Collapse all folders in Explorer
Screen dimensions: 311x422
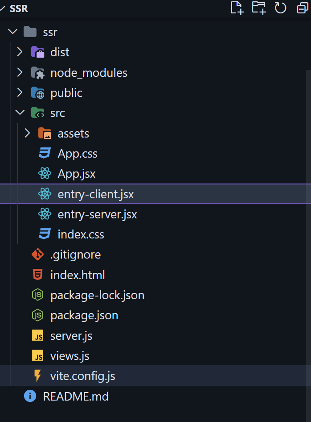coord(303,8)
